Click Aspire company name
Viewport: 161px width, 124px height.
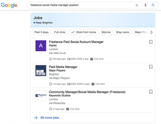(53, 45)
